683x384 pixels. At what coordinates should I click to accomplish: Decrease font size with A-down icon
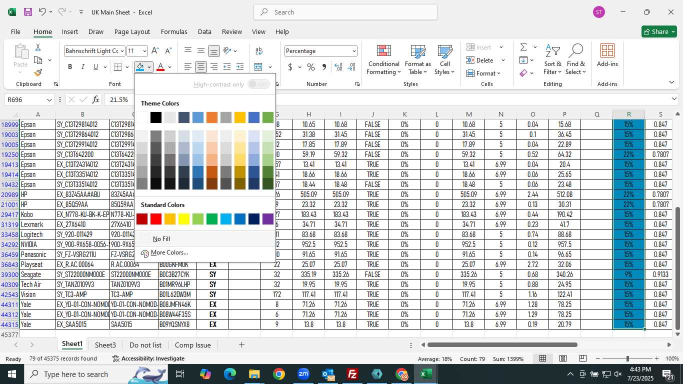[168, 51]
